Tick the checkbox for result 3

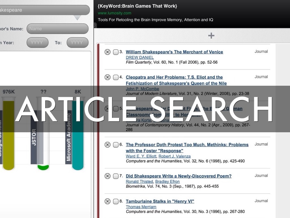[116, 52]
